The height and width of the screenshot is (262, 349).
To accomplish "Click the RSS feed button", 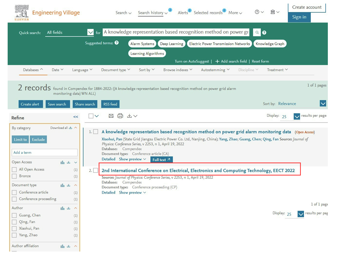I will pos(110,104).
